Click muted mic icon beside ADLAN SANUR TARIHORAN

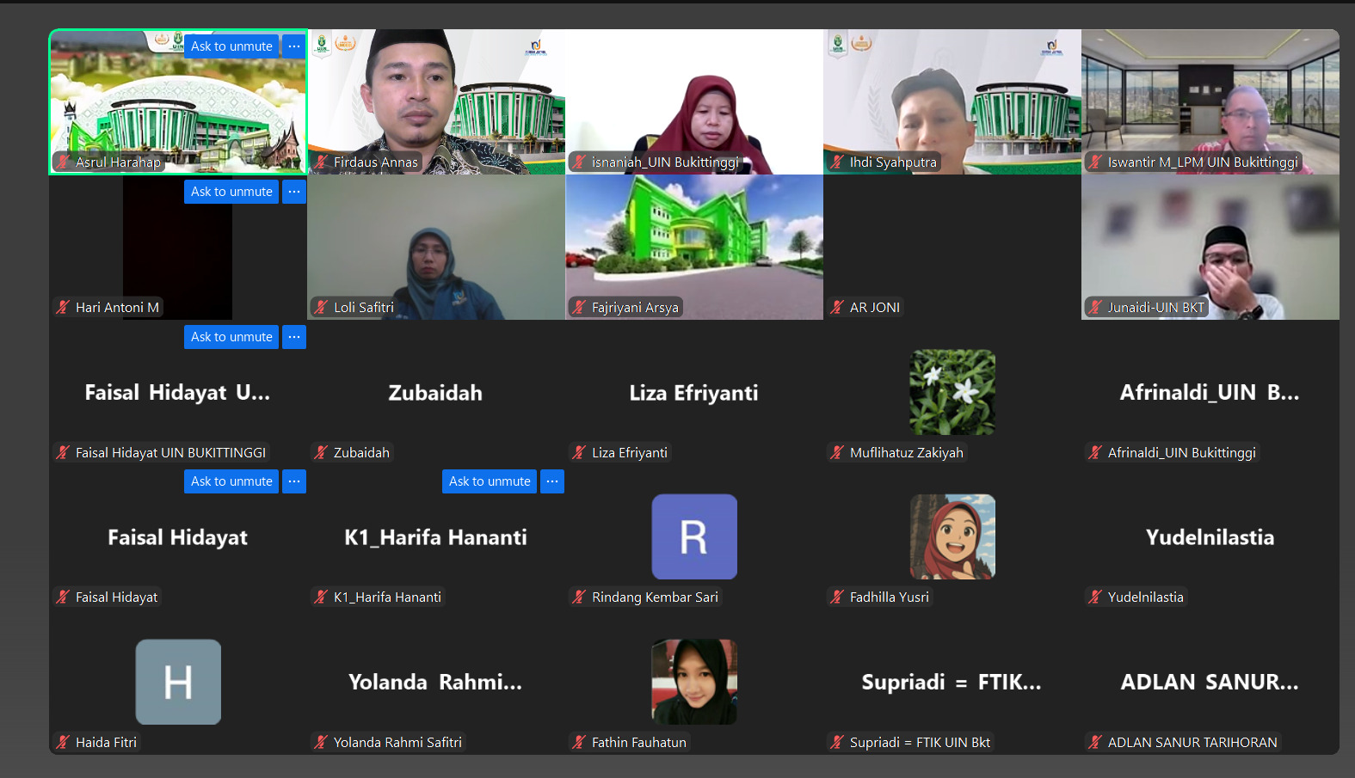1095,742
